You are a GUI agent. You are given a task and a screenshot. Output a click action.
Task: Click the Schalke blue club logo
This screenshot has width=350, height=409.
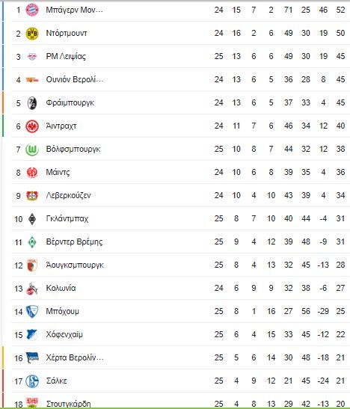pos(32,381)
